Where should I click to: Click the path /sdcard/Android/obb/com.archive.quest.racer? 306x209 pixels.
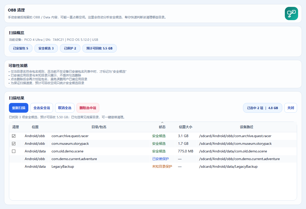(235, 136)
